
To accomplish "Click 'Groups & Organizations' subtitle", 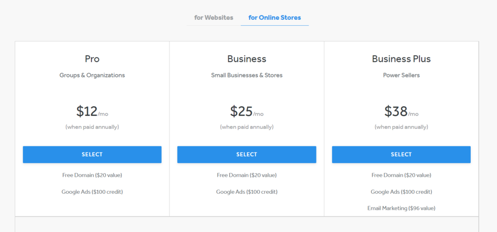I will coord(92,76).
